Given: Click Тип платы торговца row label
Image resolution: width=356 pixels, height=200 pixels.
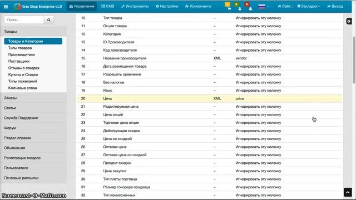Looking at the screenshot, I should [120, 179].
